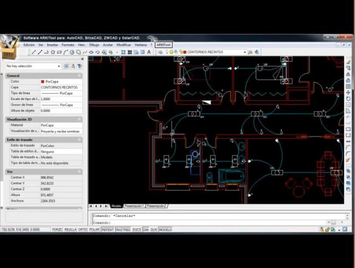
Task: Click the Quick Select icon in Properties
Action: point(79,66)
